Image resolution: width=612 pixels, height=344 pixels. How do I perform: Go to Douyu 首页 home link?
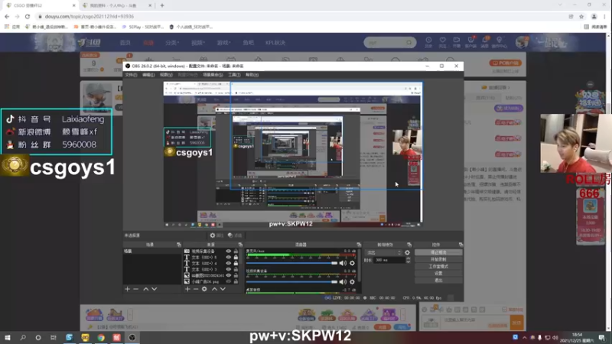coord(125,43)
